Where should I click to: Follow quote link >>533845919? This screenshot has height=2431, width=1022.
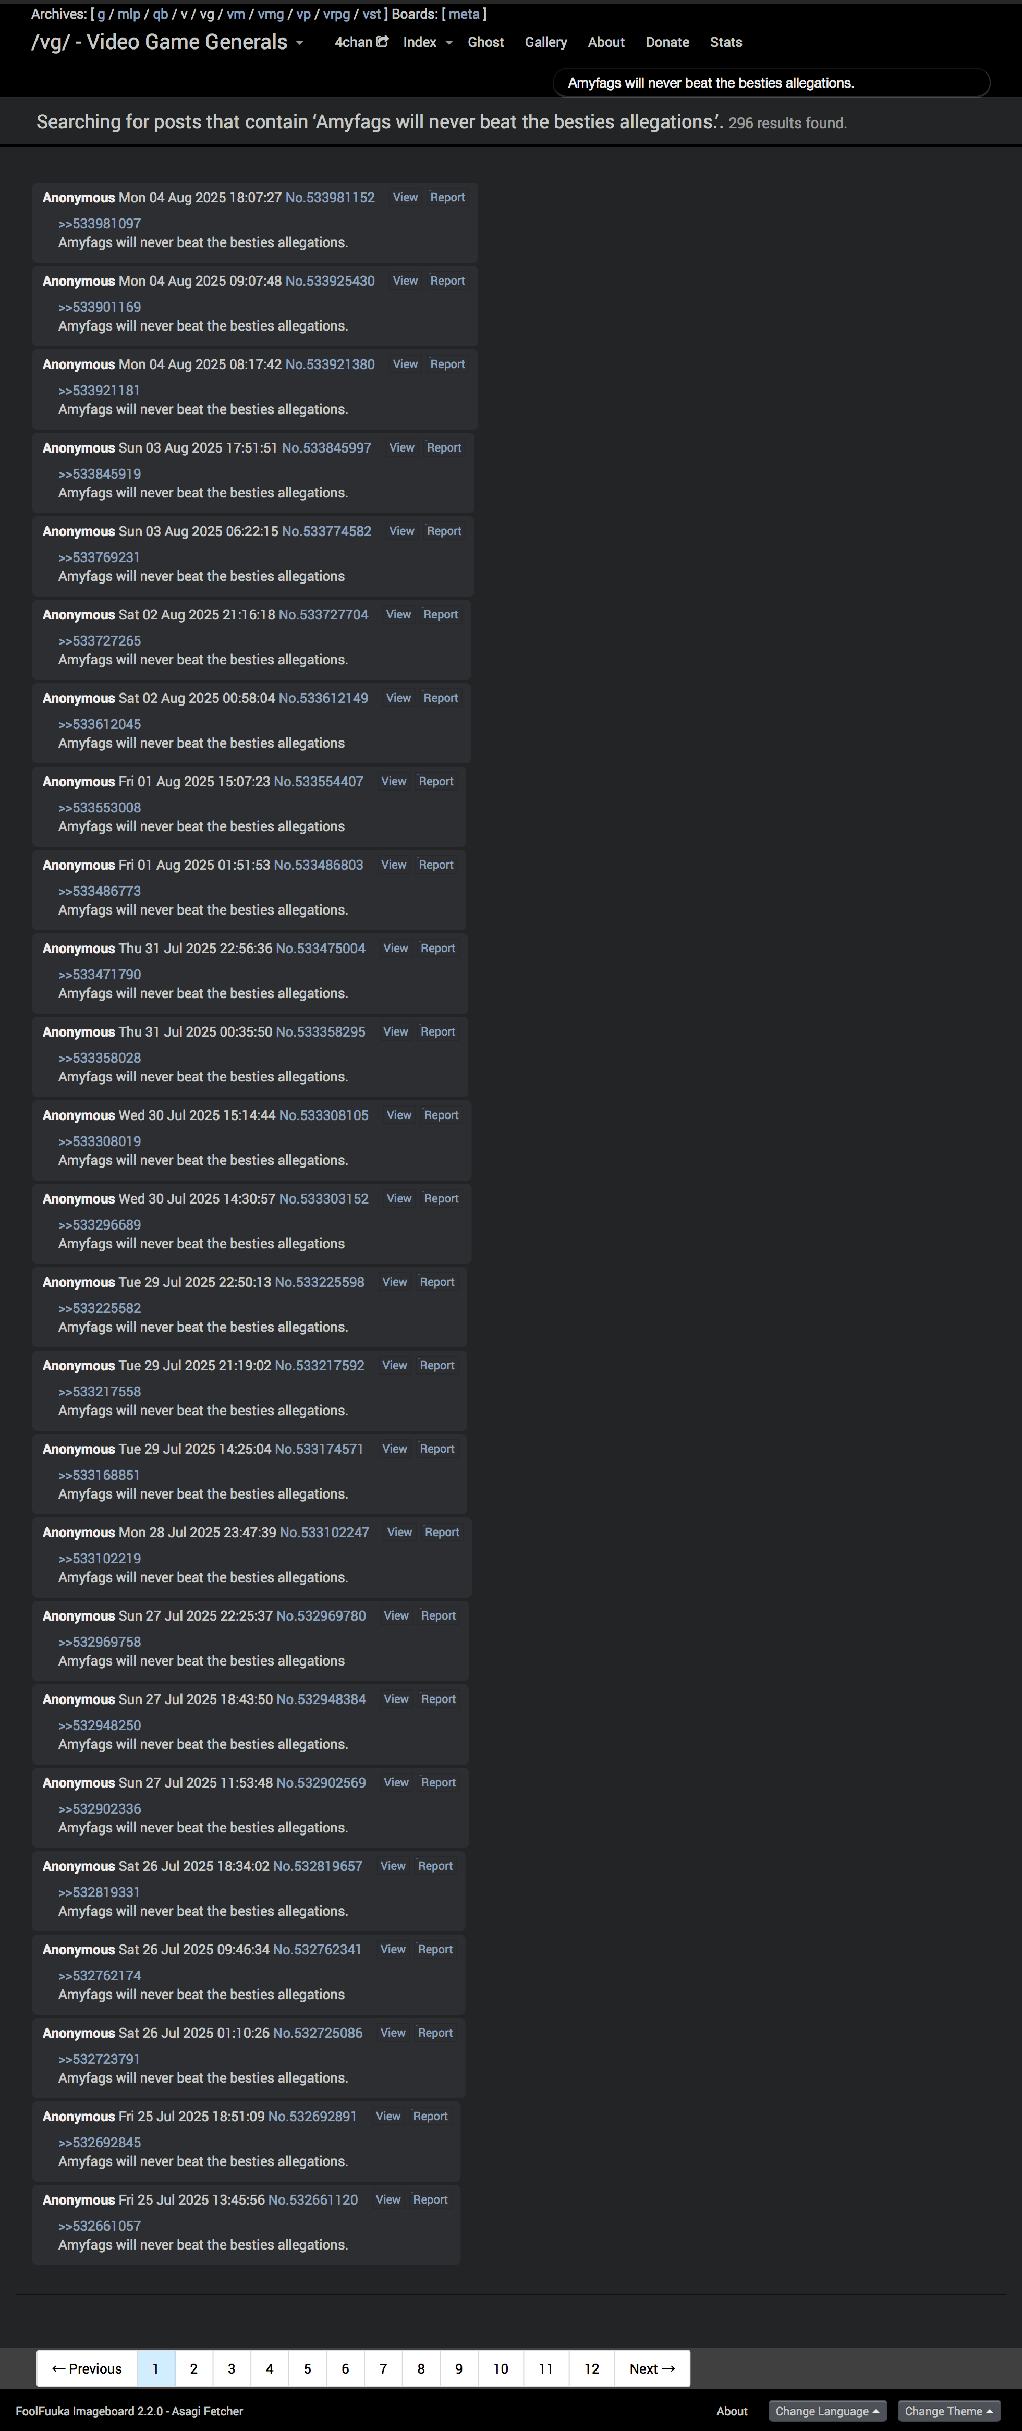click(99, 474)
